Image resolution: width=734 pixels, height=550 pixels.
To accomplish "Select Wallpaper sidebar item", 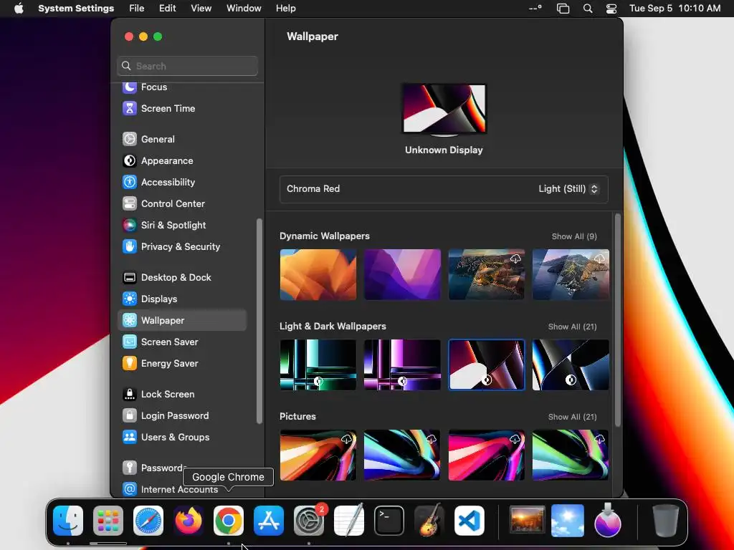I will (x=181, y=320).
